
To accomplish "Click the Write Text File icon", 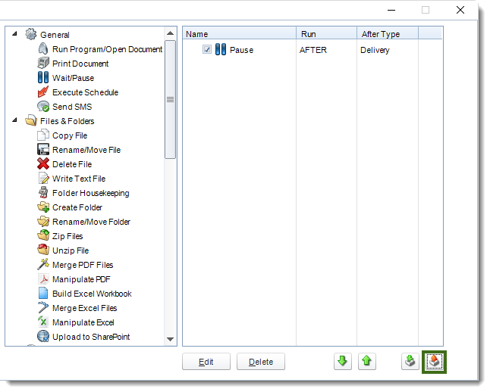I will [x=43, y=179].
